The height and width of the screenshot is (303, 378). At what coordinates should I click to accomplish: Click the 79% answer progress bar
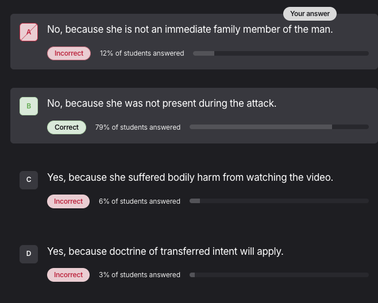tap(279, 127)
